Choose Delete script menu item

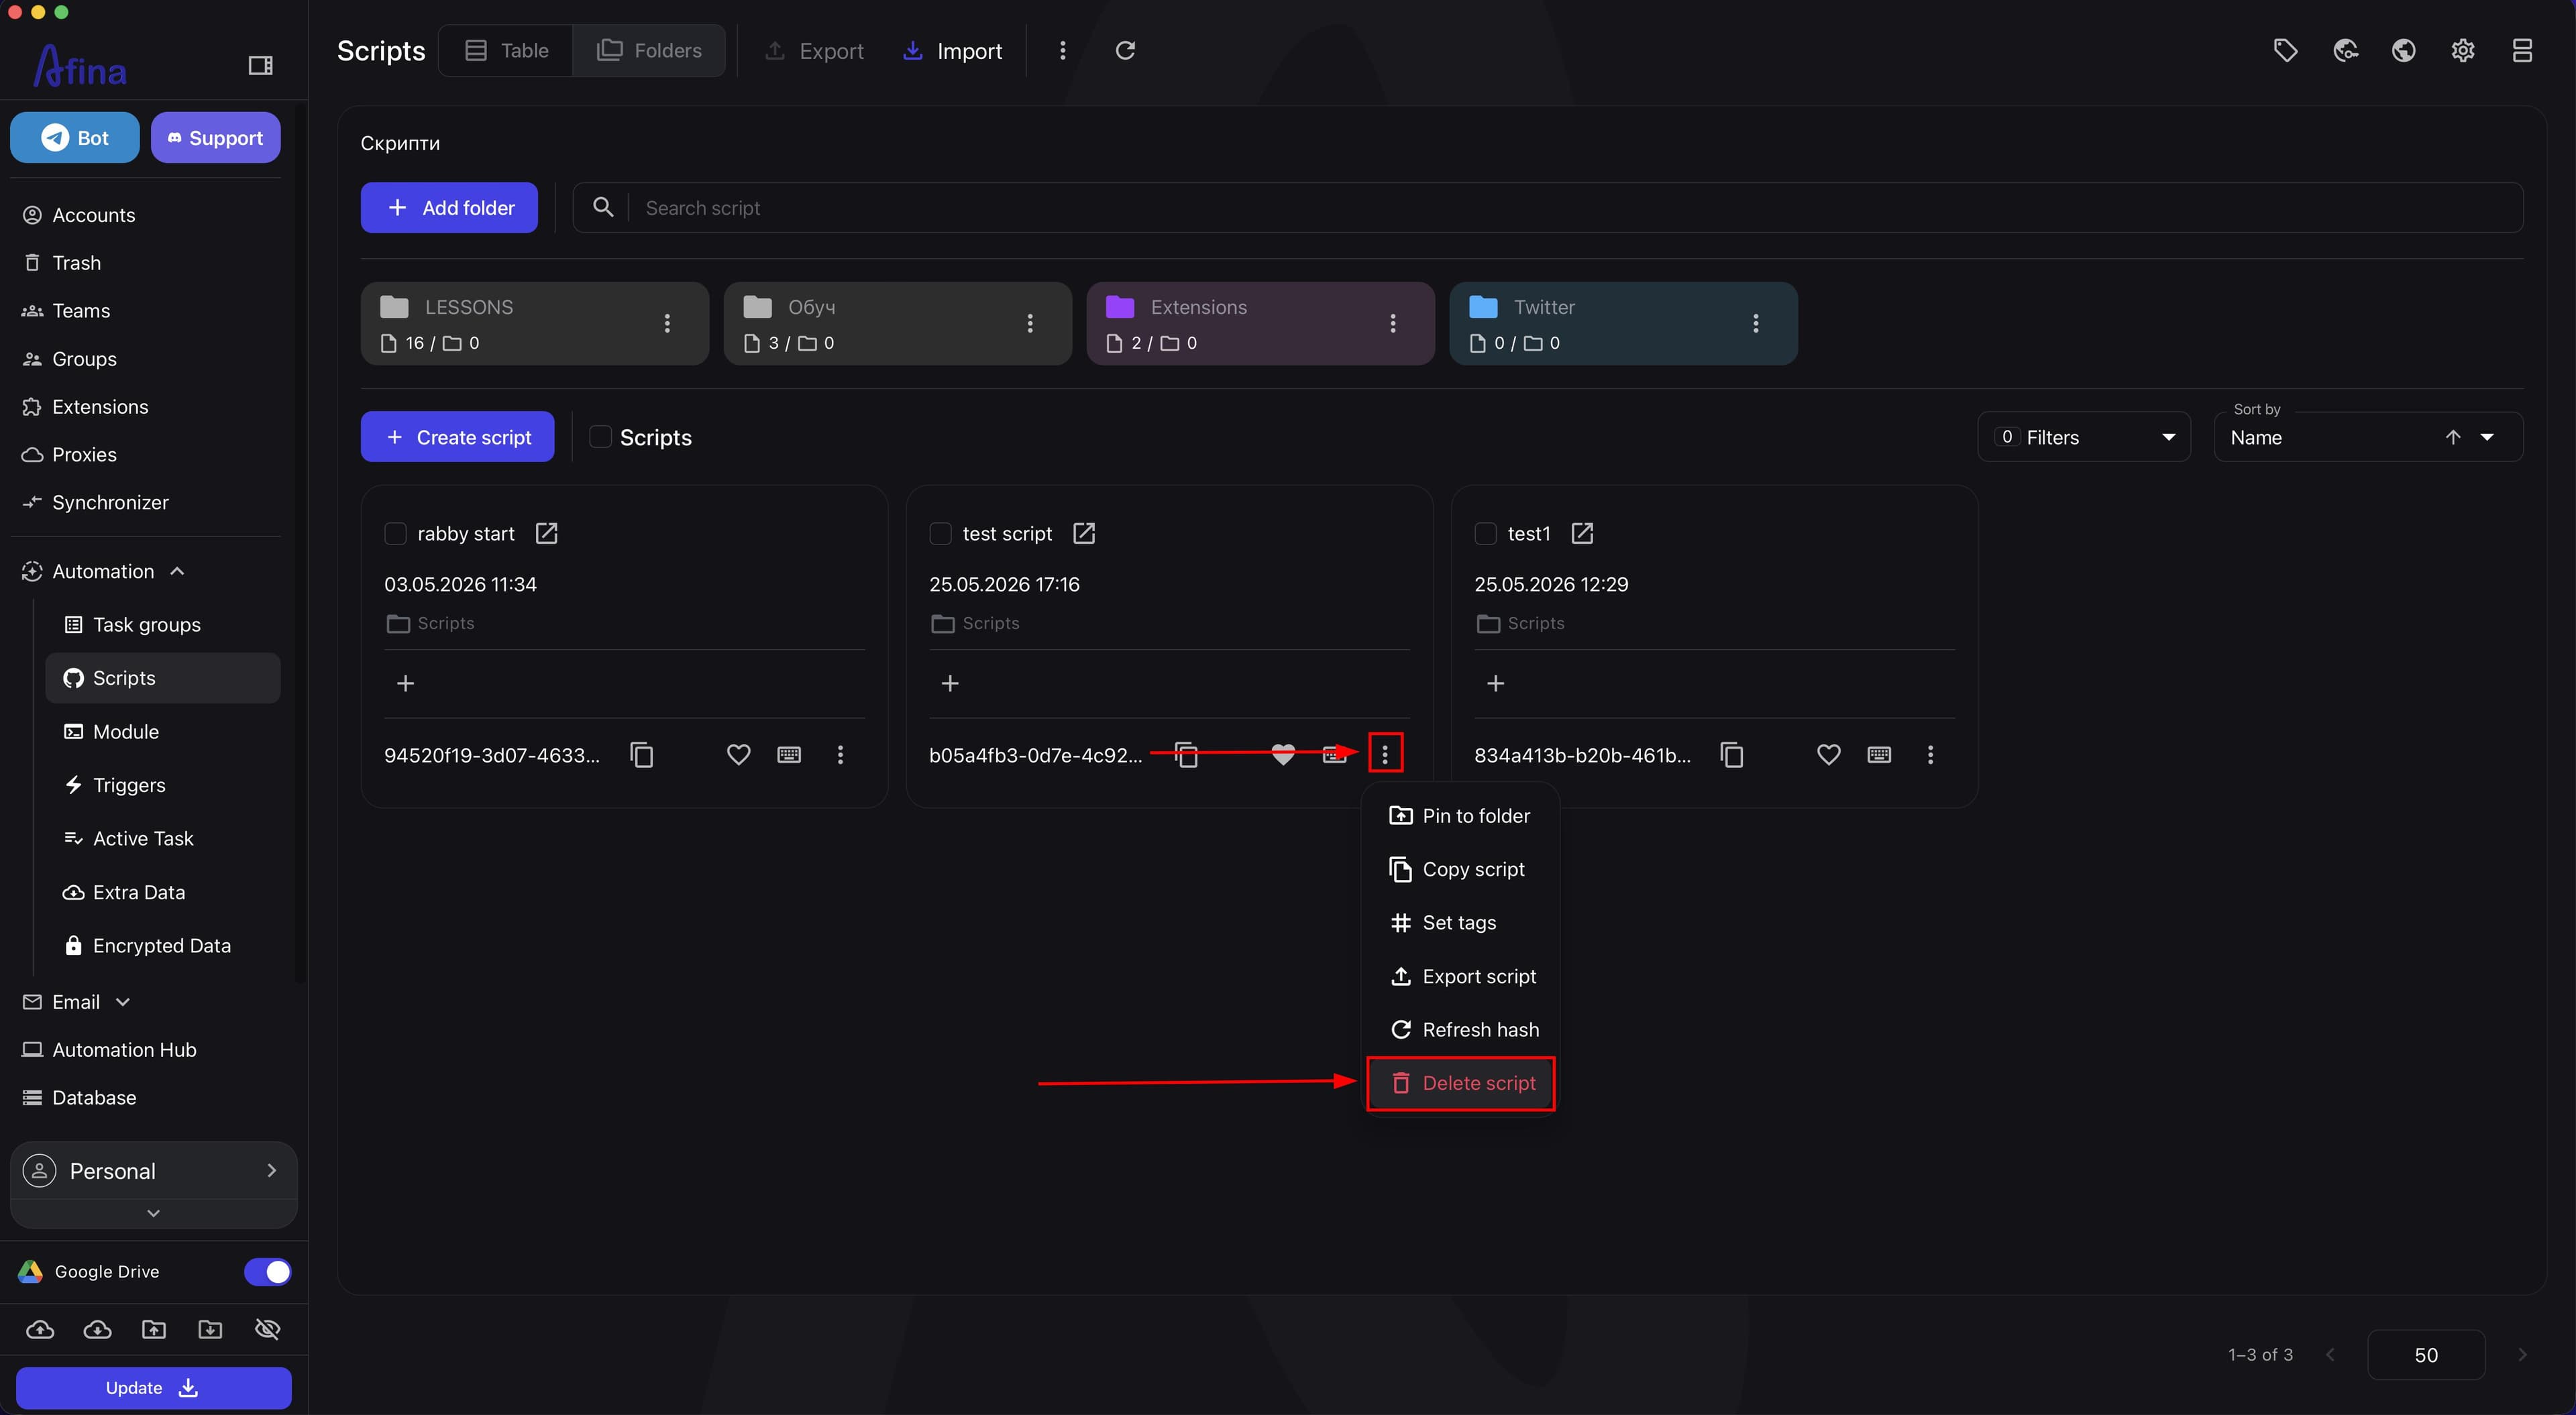click(1460, 1083)
